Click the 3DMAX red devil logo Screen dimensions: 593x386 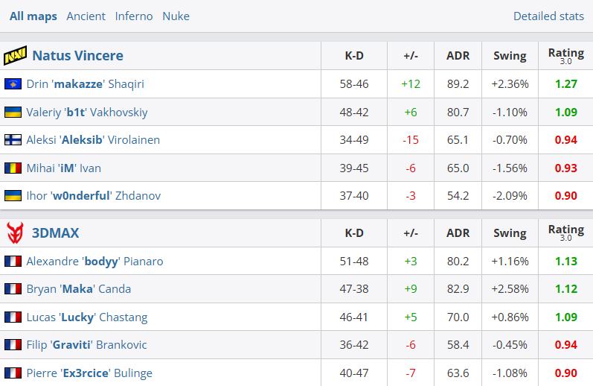click(x=15, y=232)
